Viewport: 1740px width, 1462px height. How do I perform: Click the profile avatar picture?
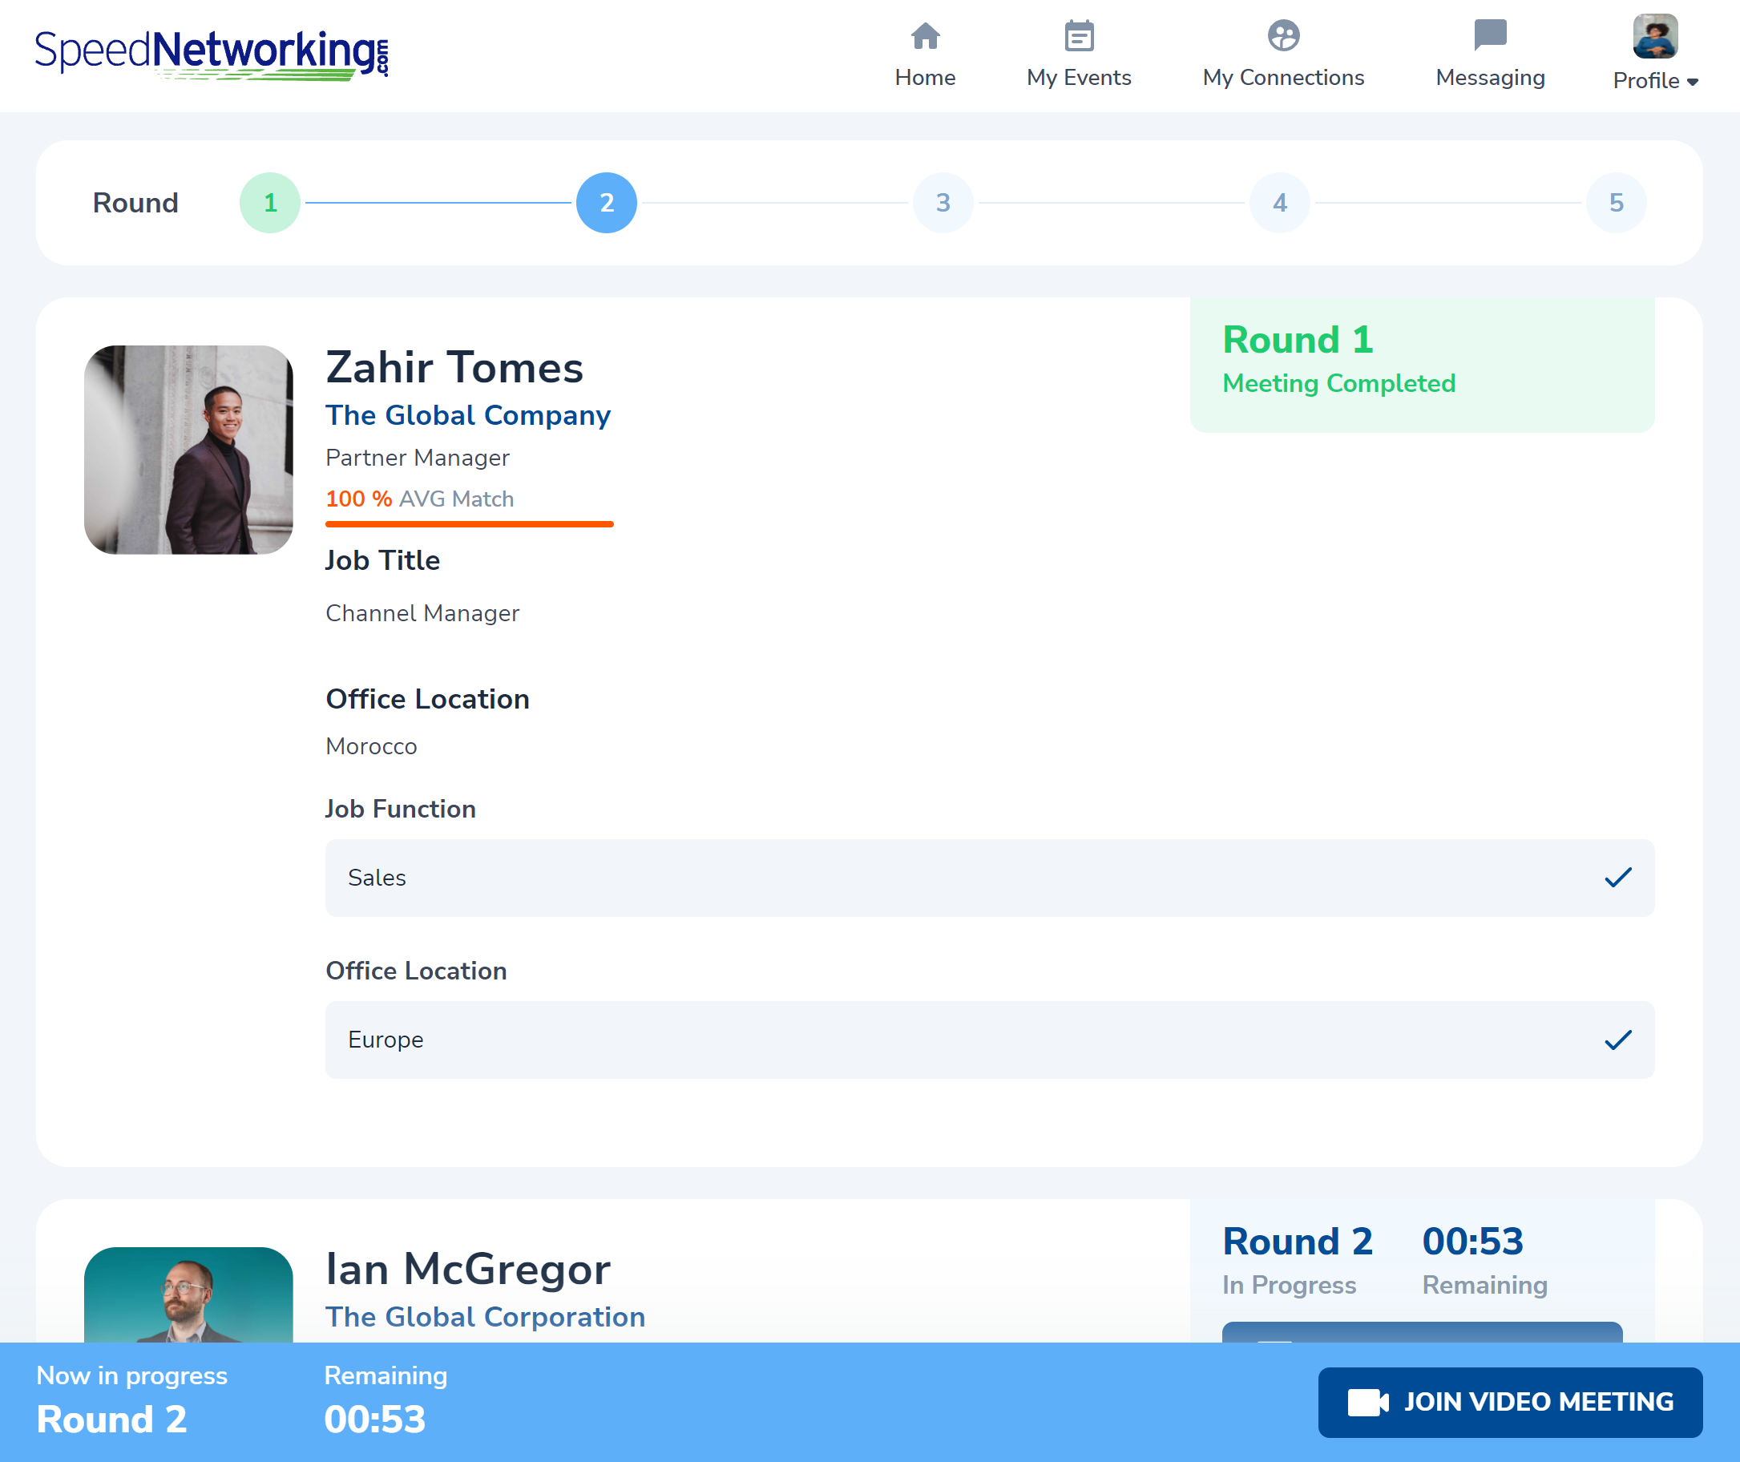[x=1655, y=35]
